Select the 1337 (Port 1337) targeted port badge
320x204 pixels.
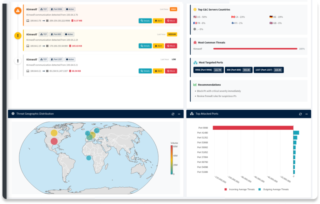click(268, 70)
